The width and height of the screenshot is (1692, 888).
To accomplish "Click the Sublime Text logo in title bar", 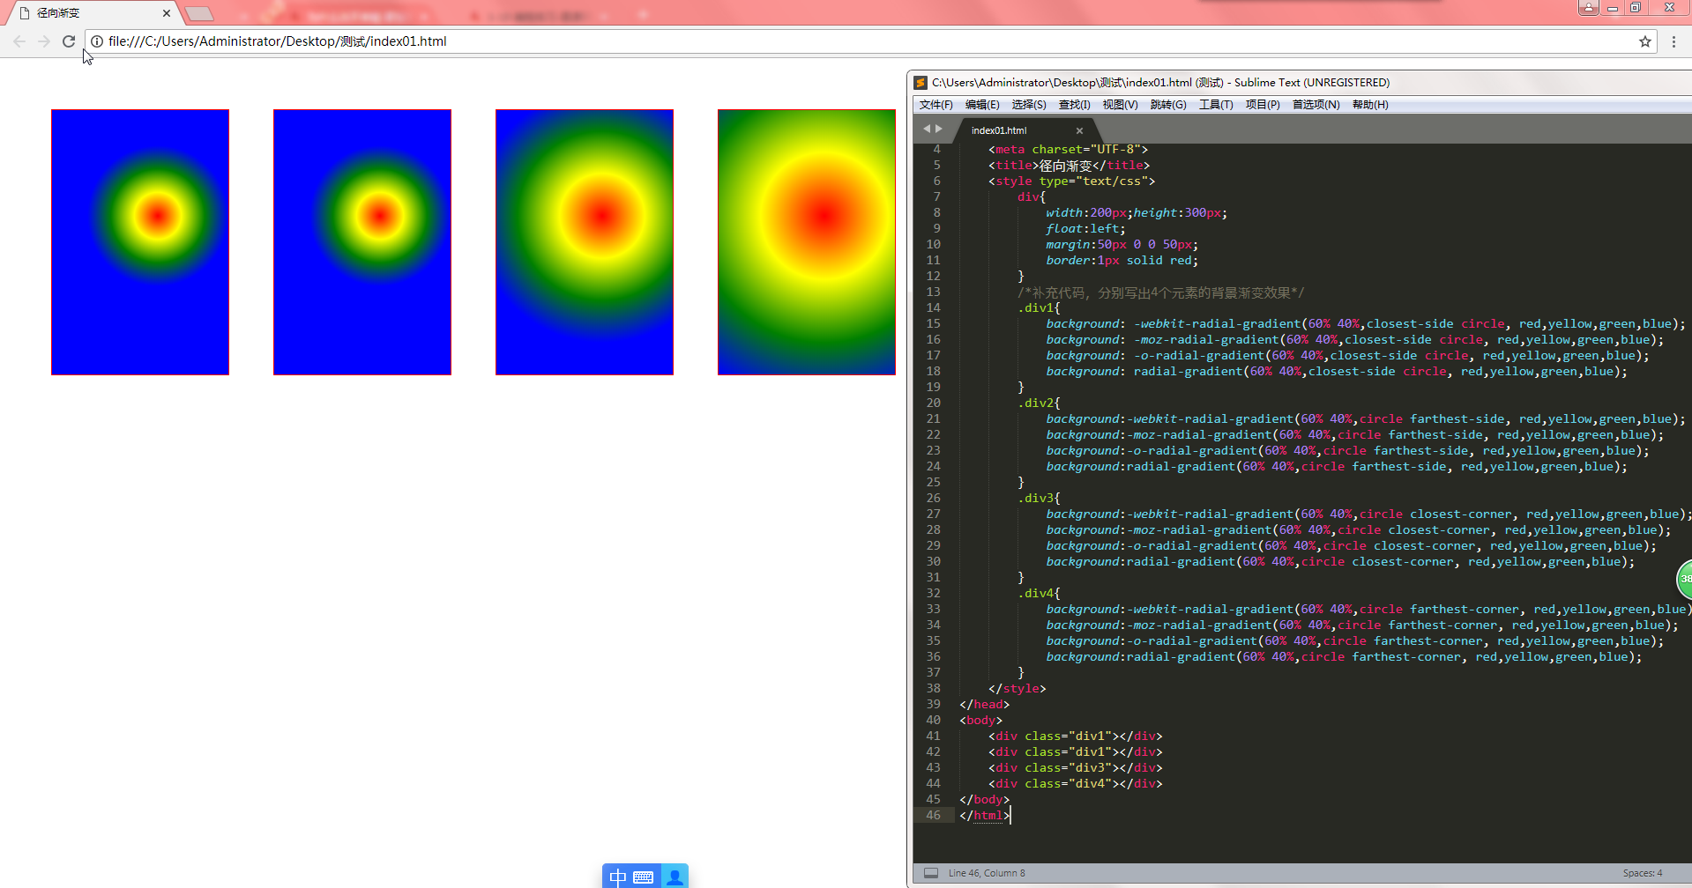I will pyautogui.click(x=921, y=83).
